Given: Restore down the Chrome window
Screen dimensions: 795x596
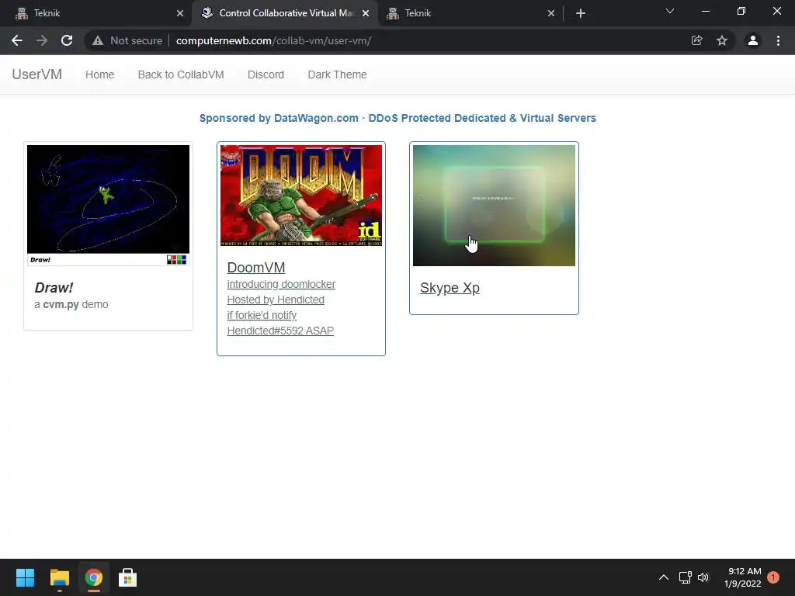Looking at the screenshot, I should [x=741, y=11].
